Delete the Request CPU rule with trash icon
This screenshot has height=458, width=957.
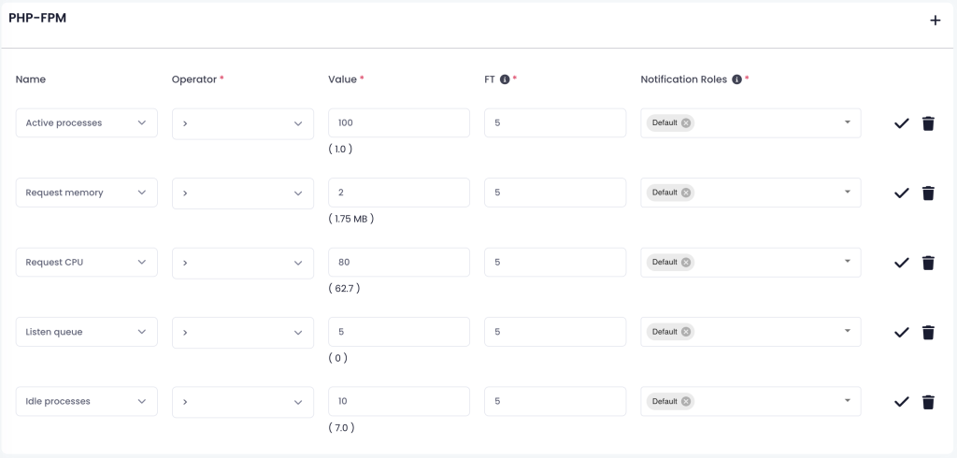928,263
